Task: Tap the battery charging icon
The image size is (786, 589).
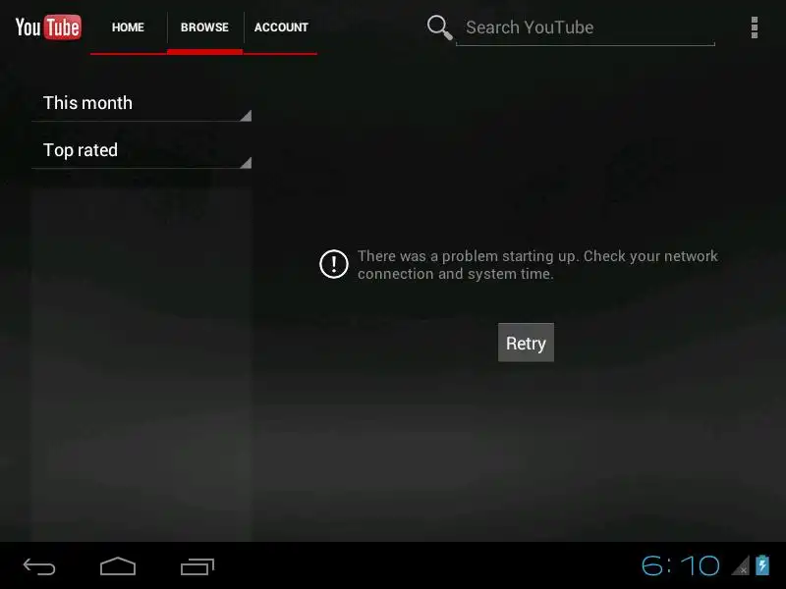Action: point(762,565)
